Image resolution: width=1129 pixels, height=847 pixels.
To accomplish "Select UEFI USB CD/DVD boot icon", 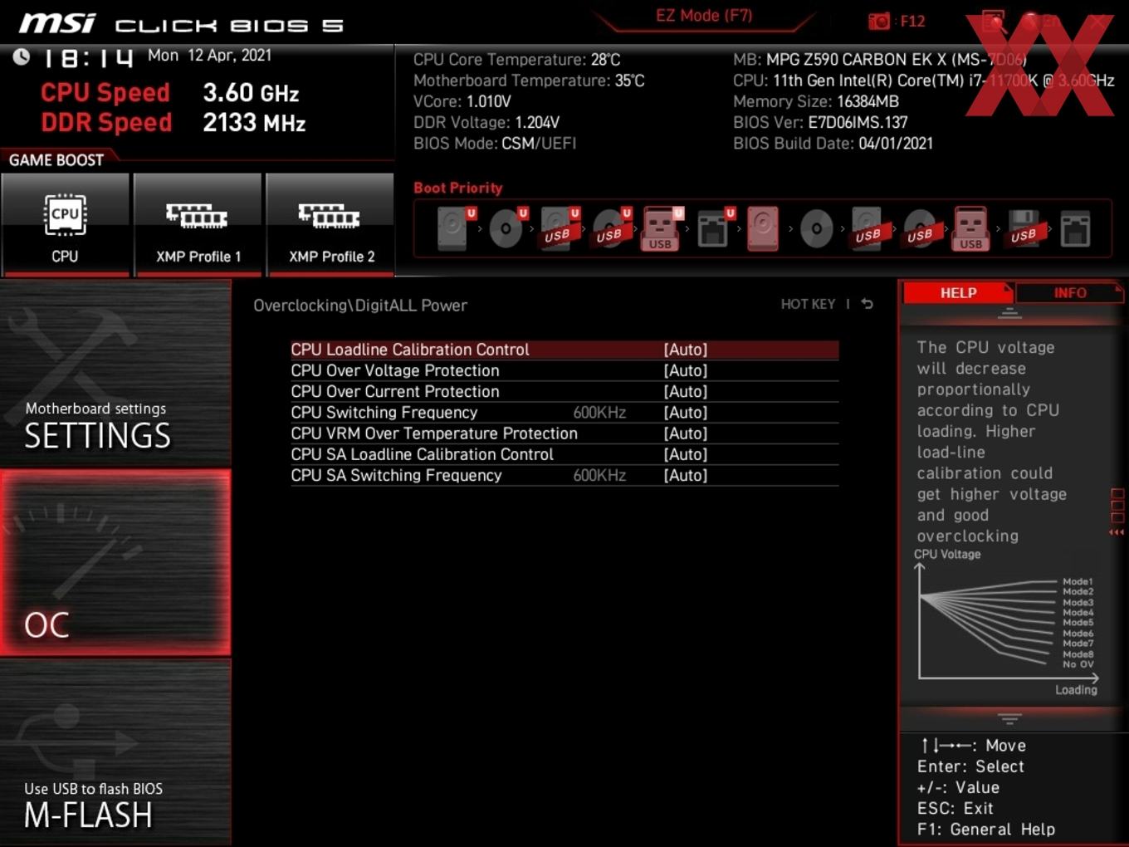I will (612, 228).
